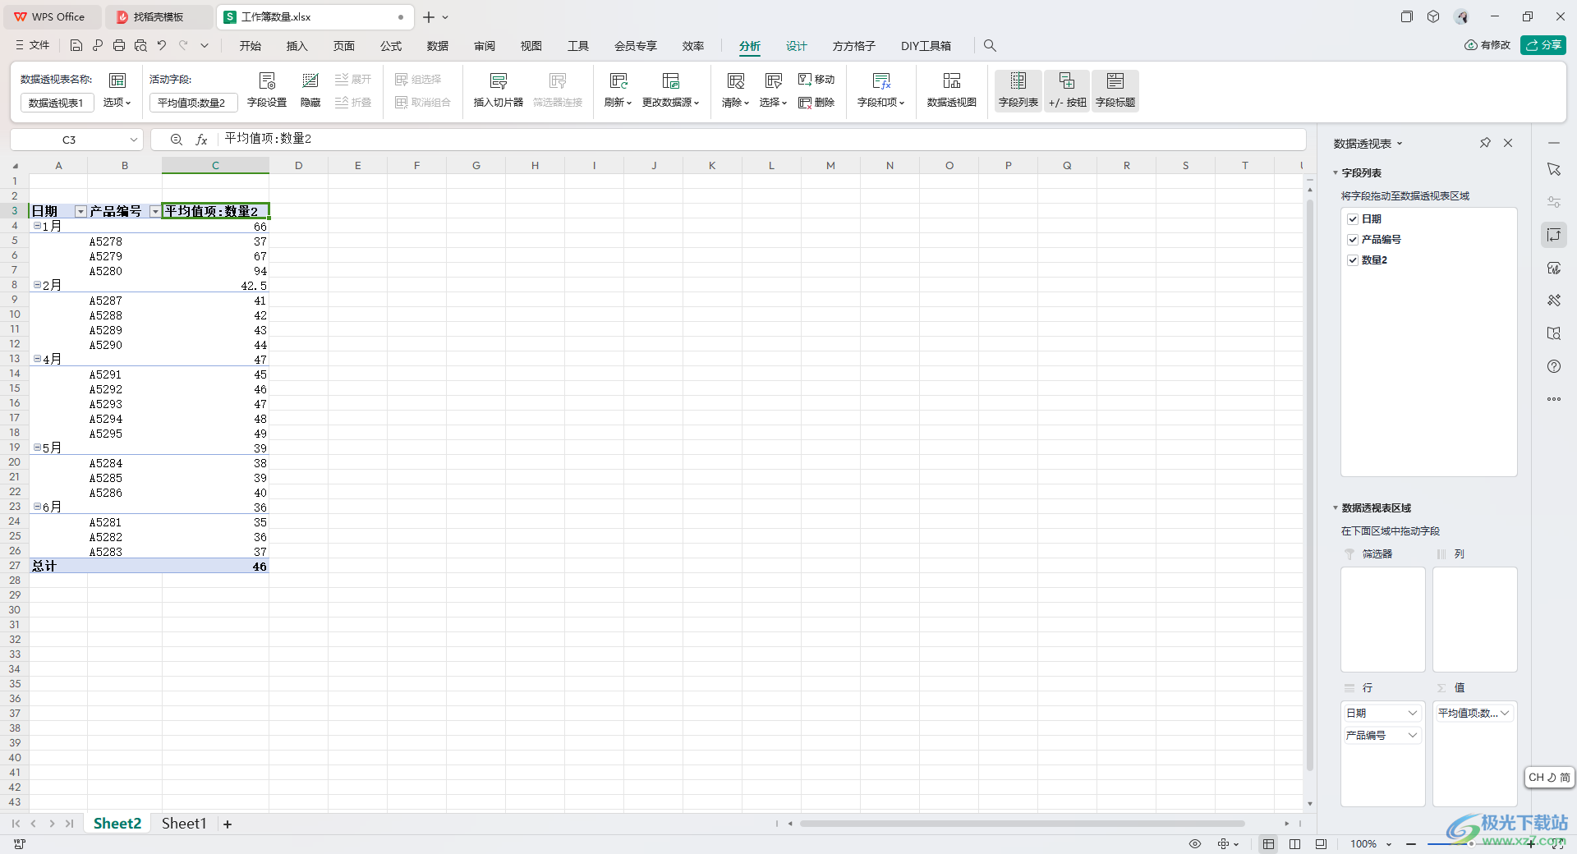
Task: Open the 数据 ribbon tab
Action: [438, 46]
